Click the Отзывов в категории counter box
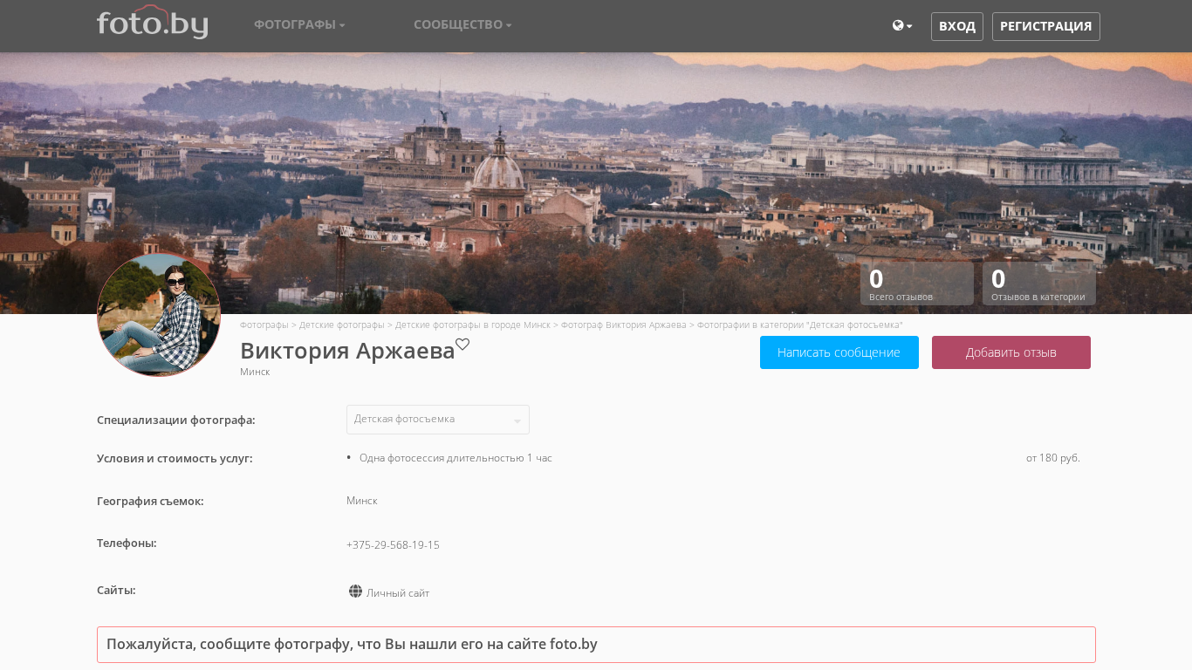This screenshot has height=670, width=1192. point(1039,284)
